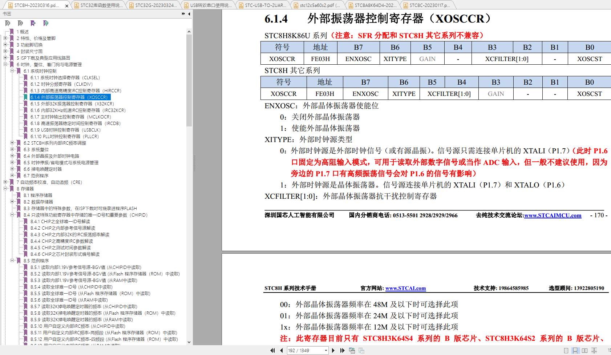Click the previous view navigation icon
Viewport: 611px width, 355px height.
pos(352,350)
